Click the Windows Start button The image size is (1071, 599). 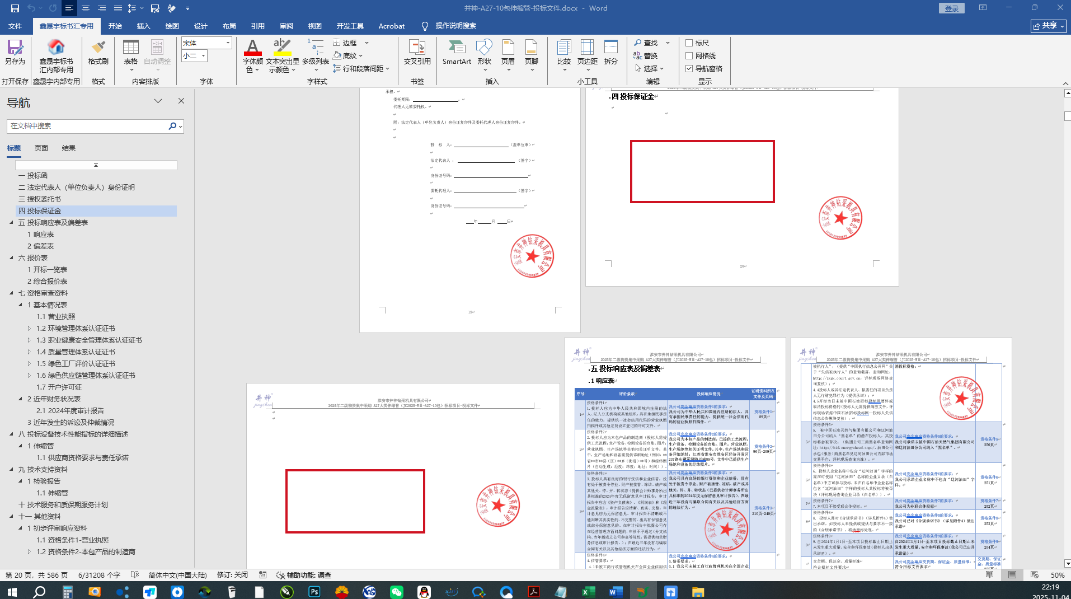click(x=12, y=591)
